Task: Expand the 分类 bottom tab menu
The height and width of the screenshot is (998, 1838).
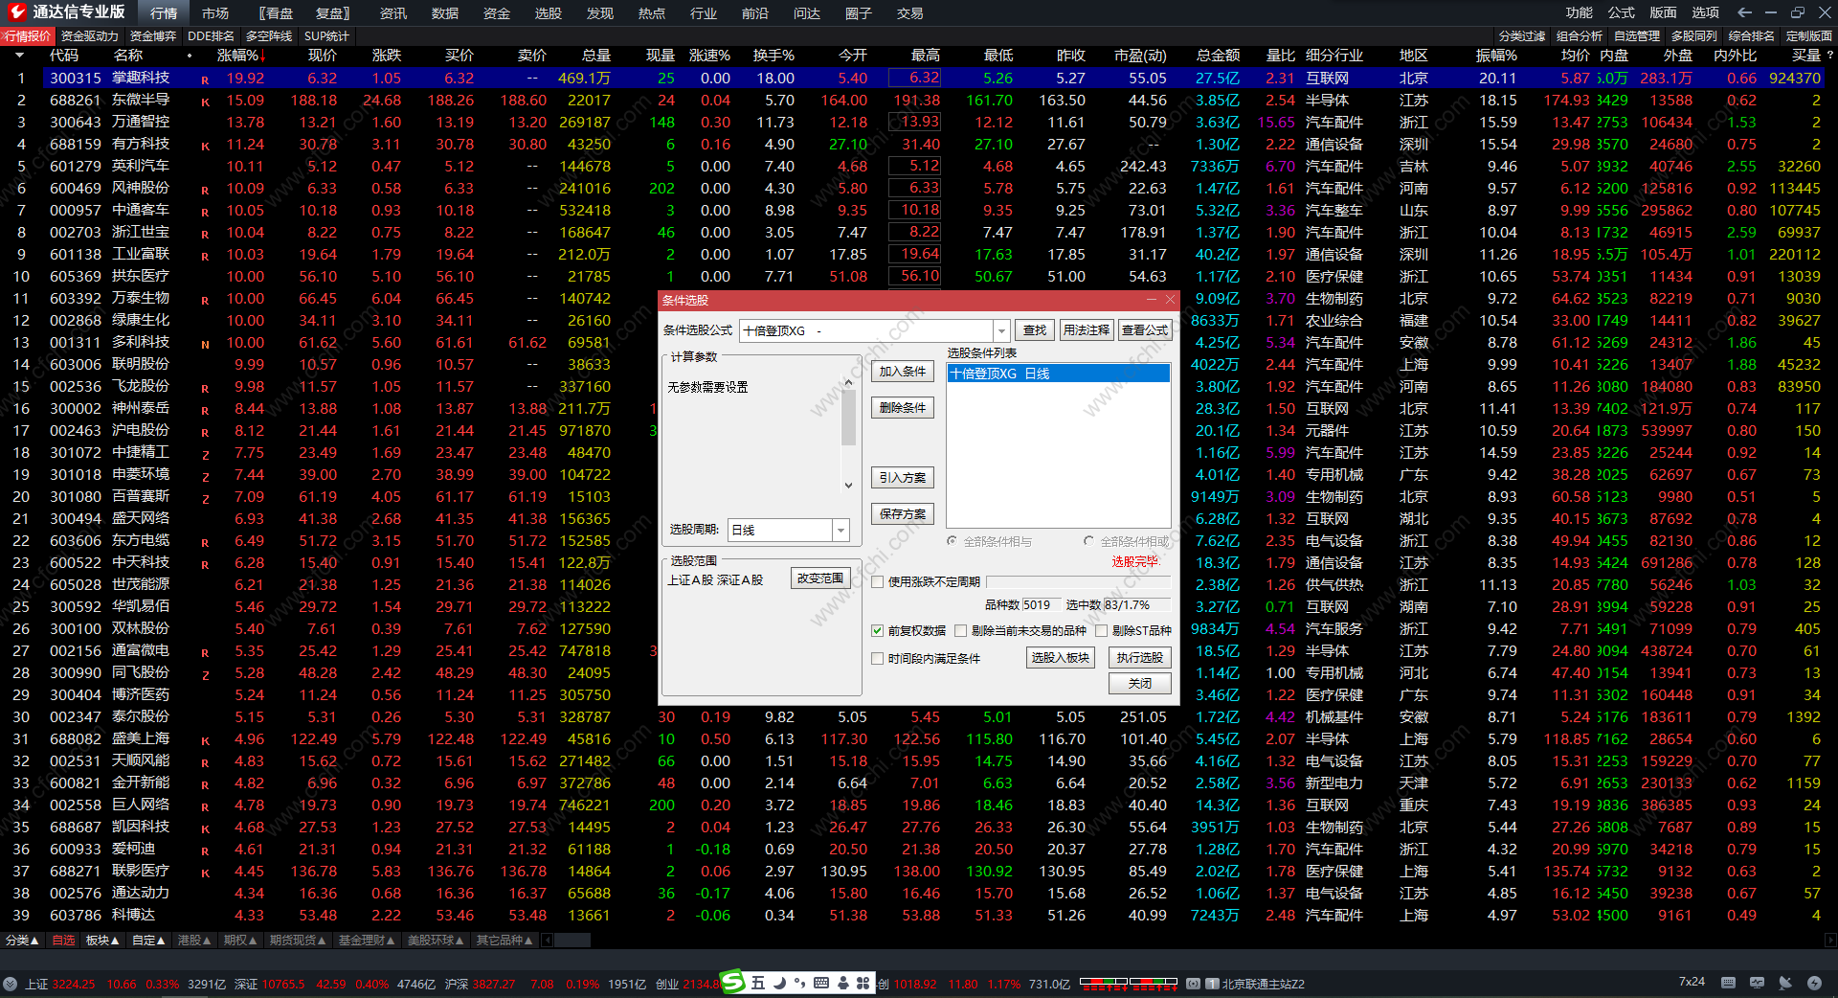Action: [x=21, y=941]
